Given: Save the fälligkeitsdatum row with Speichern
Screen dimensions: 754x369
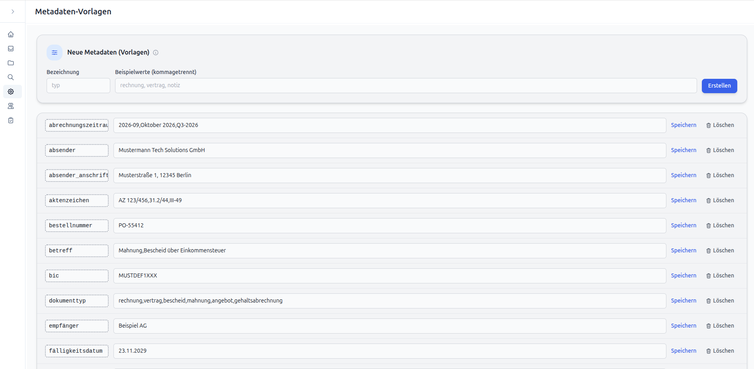Looking at the screenshot, I should [x=684, y=351].
